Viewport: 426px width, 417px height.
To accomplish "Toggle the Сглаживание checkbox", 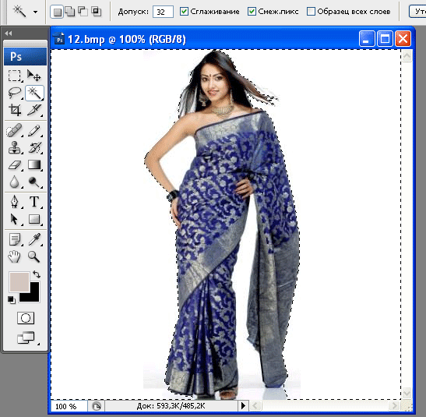I will click(184, 12).
